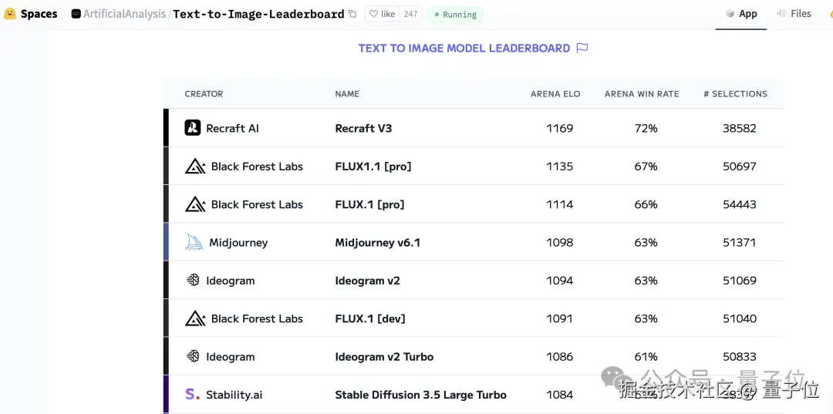Click the Recraft AI creator text
Viewport: 833px width, 414px height.
(232, 129)
